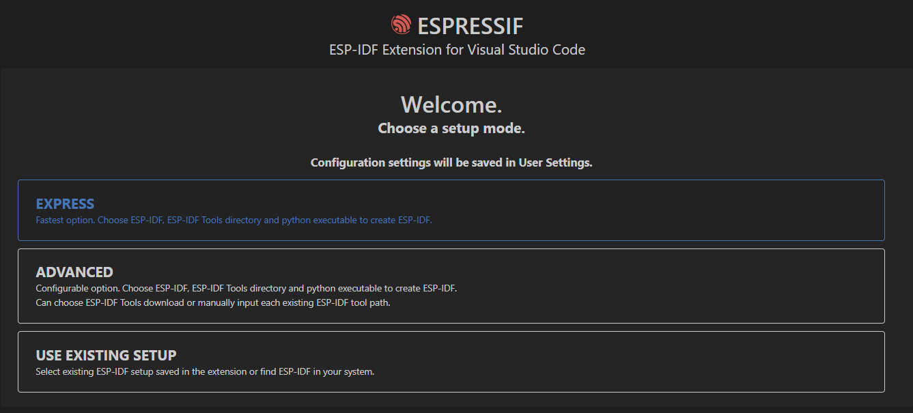913x413 pixels.
Task: Click the Configurable option description line
Action: point(246,288)
